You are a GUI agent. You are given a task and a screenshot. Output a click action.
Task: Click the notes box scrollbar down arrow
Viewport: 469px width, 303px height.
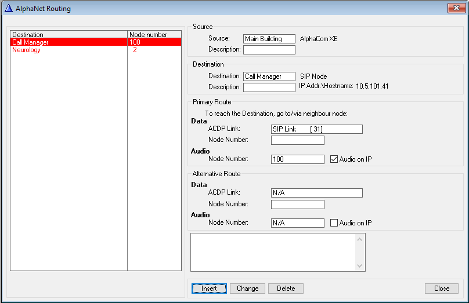click(360, 266)
